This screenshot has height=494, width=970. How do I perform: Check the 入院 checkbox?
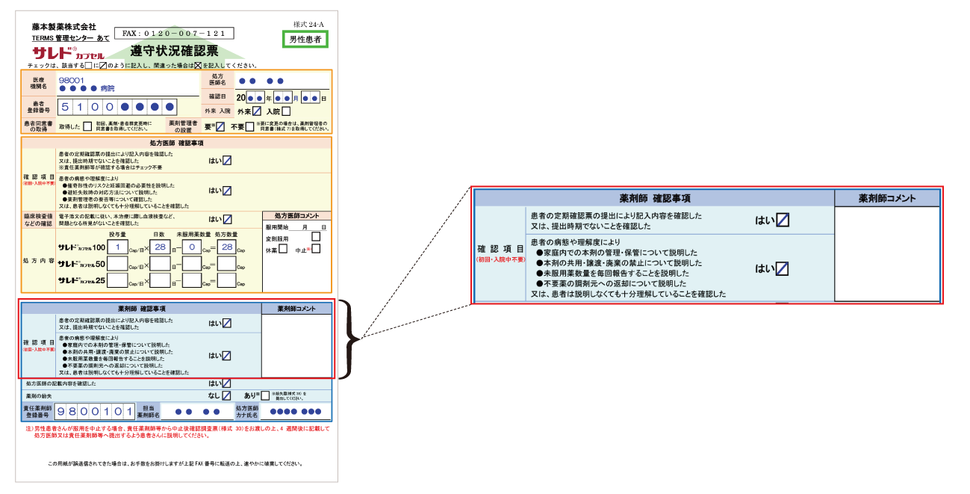[x=286, y=111]
